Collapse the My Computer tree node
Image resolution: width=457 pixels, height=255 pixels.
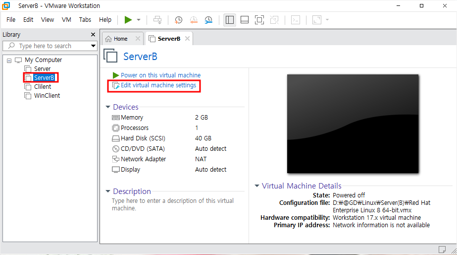pyautogui.click(x=9, y=61)
